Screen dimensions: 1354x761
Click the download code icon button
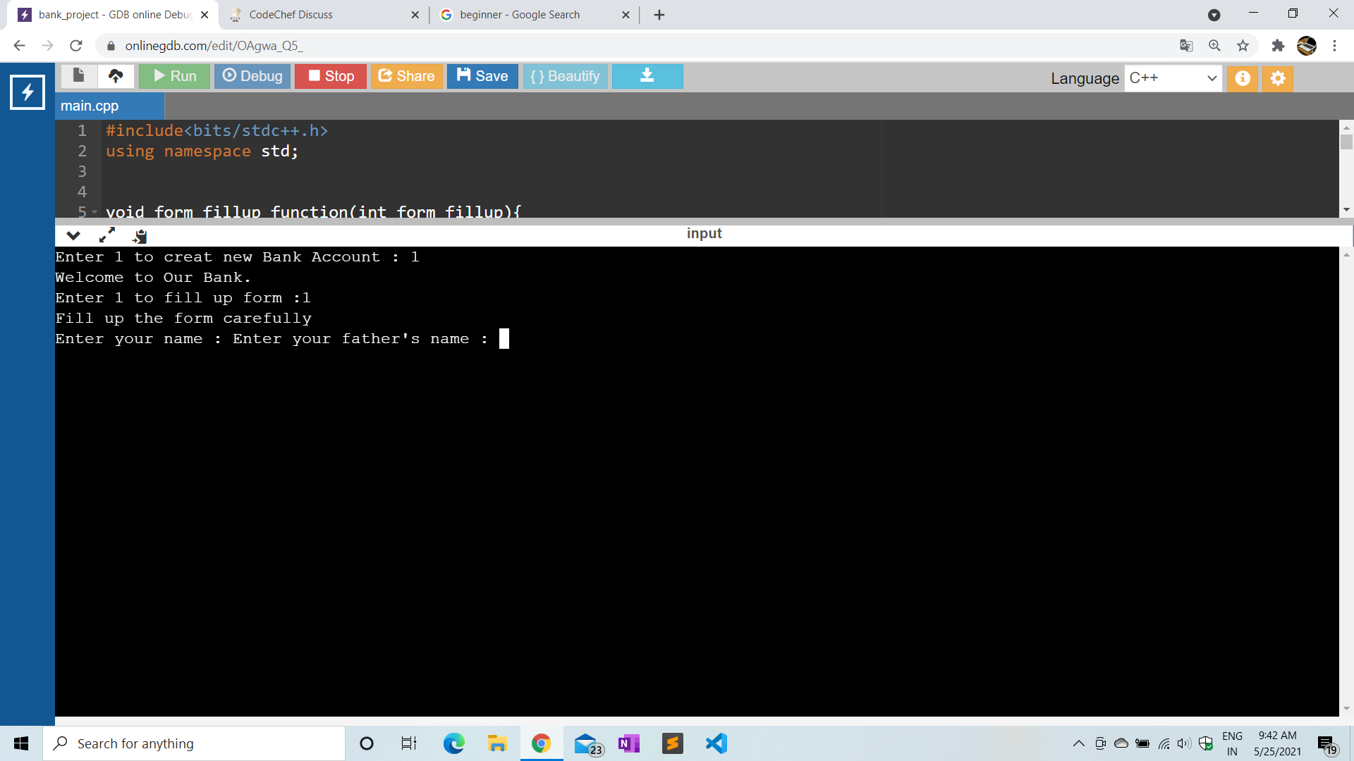pyautogui.click(x=647, y=76)
